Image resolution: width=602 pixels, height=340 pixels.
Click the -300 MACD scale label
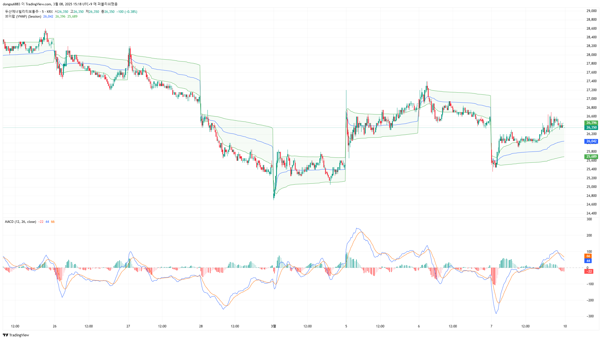(590, 316)
